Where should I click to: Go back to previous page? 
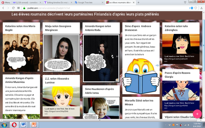coord(4,8)
